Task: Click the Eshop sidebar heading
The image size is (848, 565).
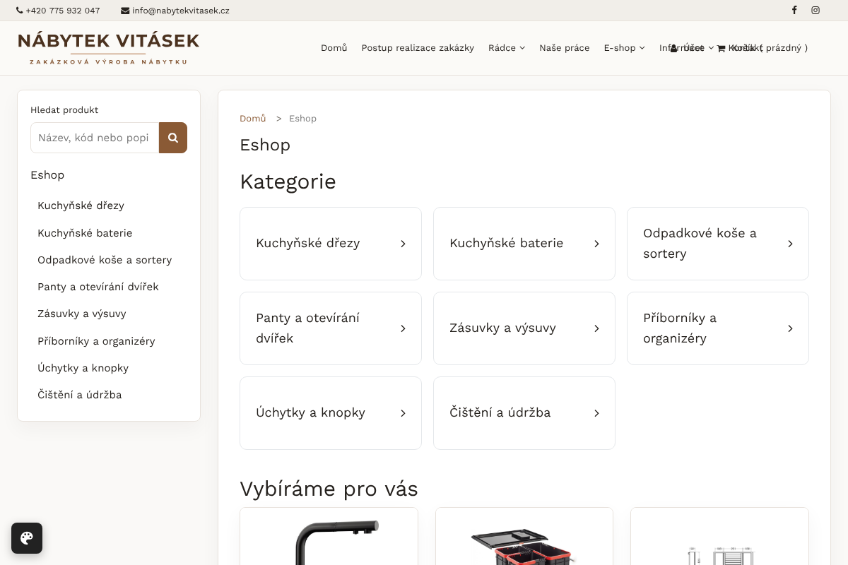Action: (x=47, y=175)
